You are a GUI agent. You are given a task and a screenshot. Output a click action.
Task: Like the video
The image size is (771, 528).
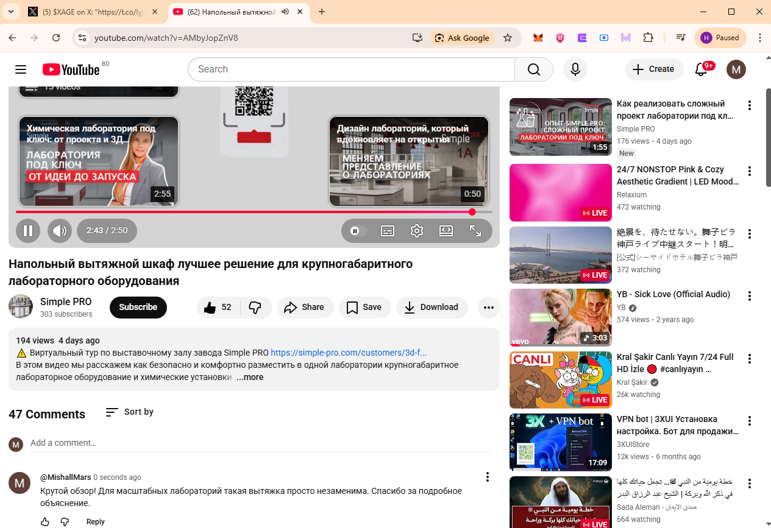218,308
